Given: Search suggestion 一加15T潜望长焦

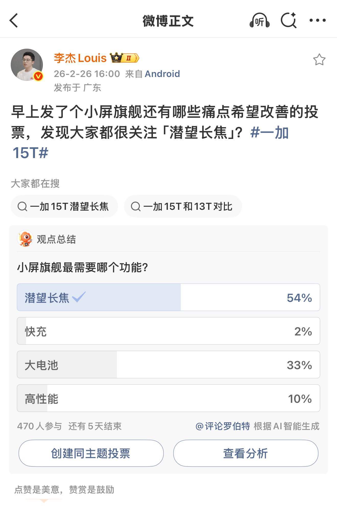Looking at the screenshot, I should tap(64, 206).
